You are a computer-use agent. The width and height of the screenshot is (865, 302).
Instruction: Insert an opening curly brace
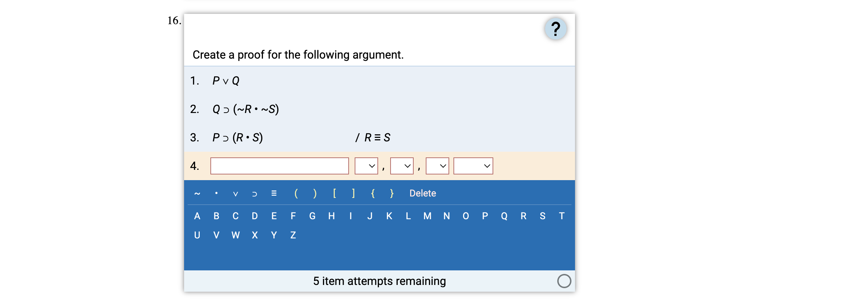[x=372, y=193]
